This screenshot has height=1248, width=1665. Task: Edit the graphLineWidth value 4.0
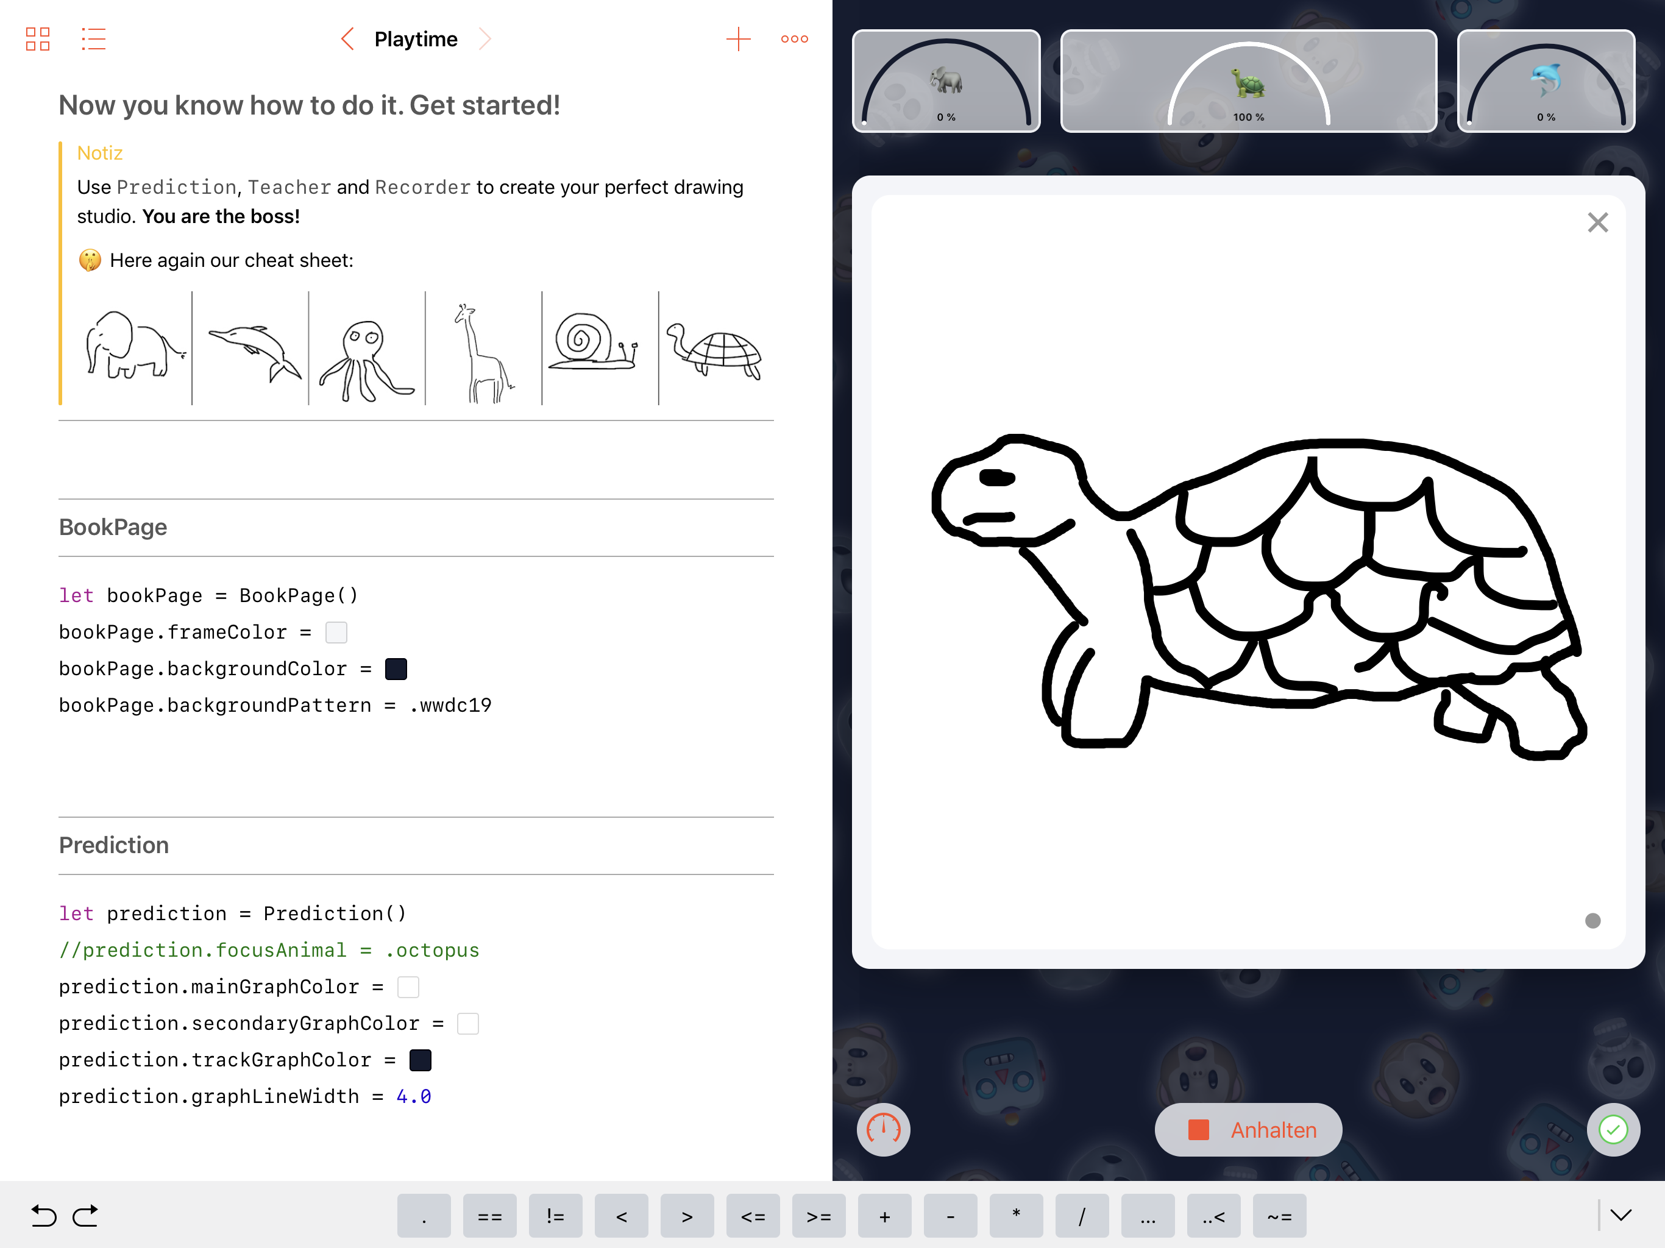click(413, 1097)
